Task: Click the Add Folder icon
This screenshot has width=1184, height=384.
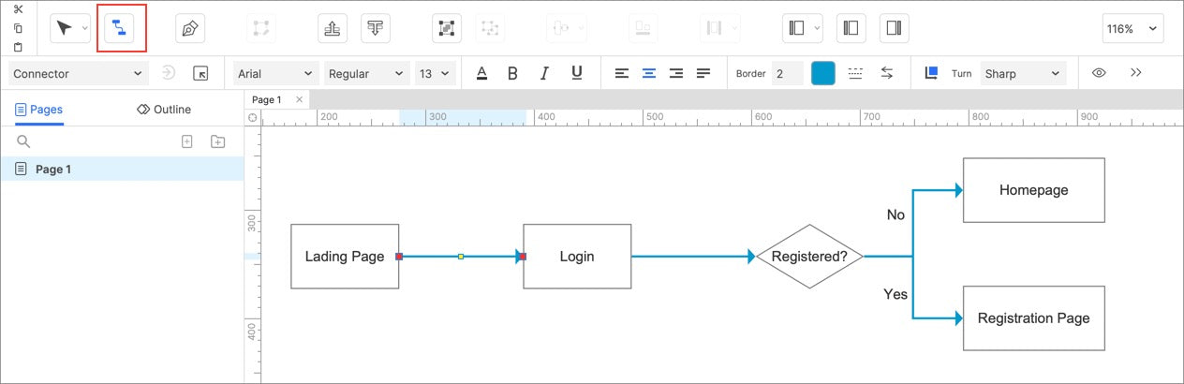Action: tap(217, 141)
